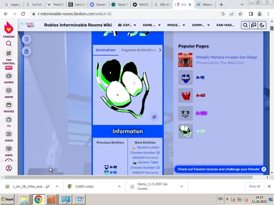Expand options for Demo_11-5-2007.iso download
Screen dimensions: 274x205
[182, 186]
